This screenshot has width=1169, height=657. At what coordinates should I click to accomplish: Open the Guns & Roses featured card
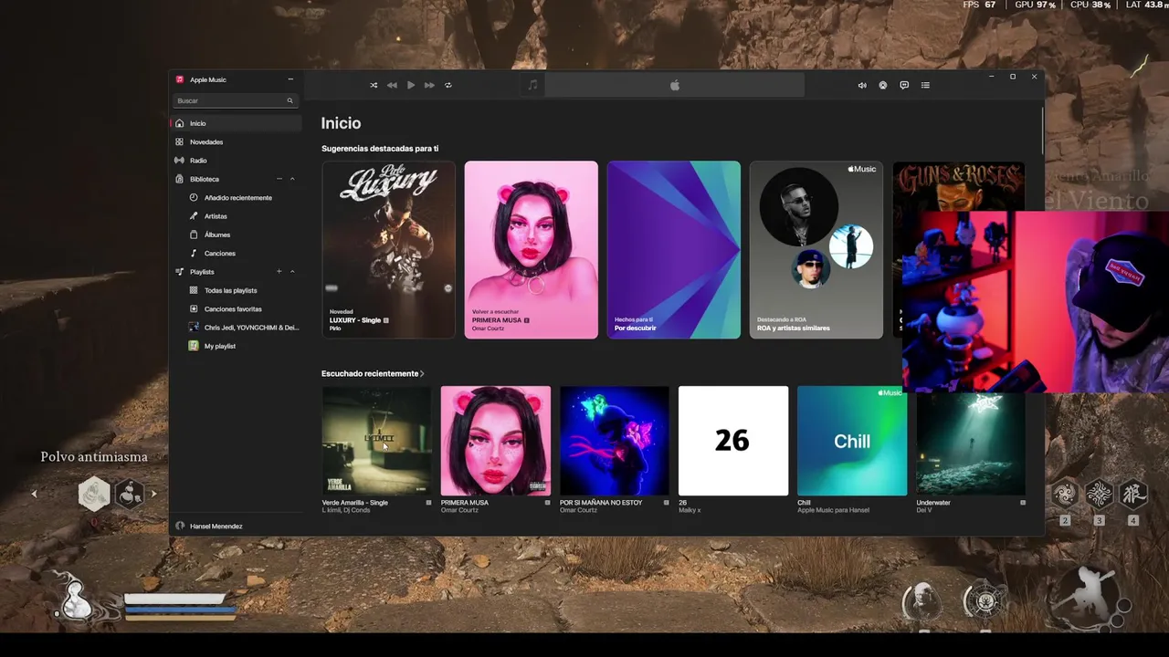click(x=958, y=187)
